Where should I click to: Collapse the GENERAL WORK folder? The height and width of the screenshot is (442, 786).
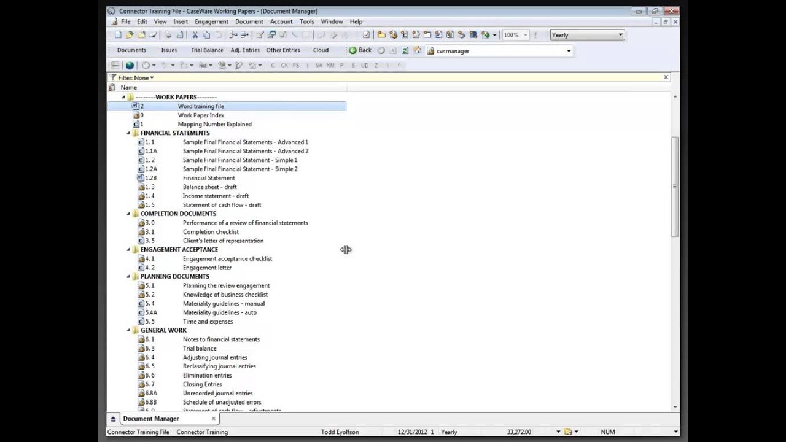[x=128, y=330]
